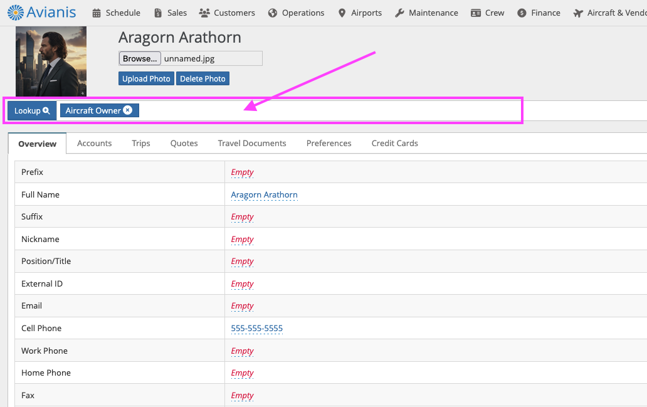Open the Sales menu

(171, 13)
